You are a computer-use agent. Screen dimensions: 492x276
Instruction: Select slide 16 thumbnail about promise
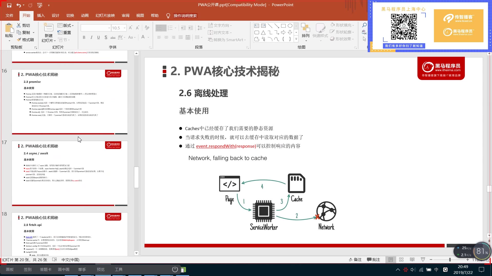(70, 102)
